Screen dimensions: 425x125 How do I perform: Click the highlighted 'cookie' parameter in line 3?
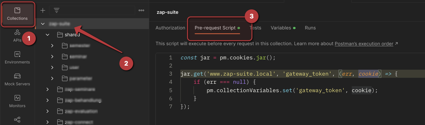(368, 74)
